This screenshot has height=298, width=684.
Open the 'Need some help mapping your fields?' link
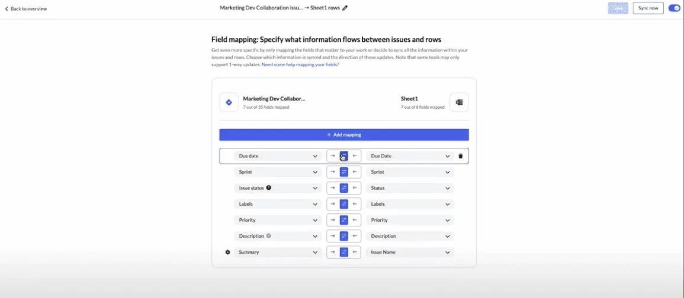[300, 64]
